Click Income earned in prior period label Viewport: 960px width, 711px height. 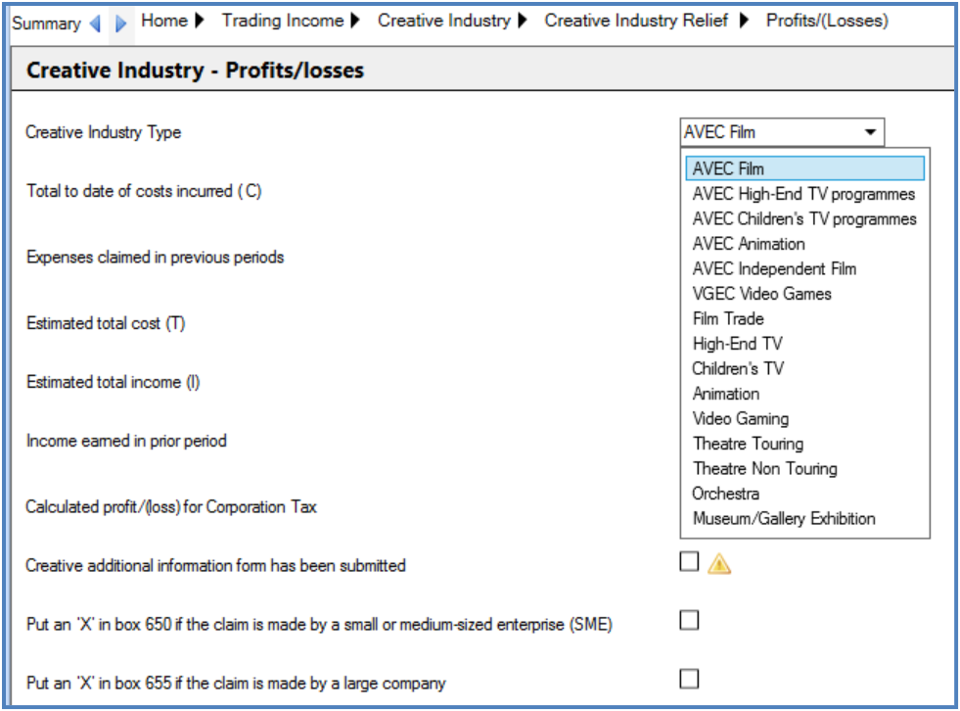coord(126,441)
